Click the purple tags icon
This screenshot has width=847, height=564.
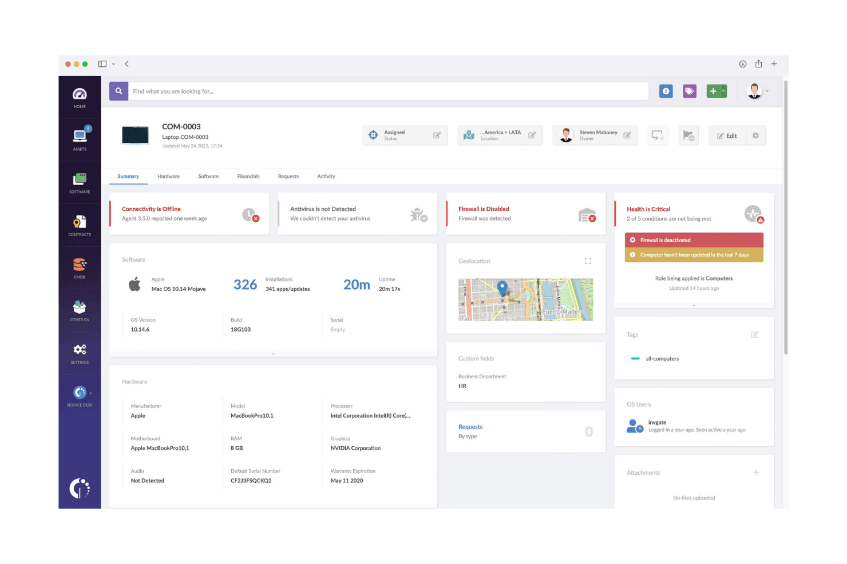click(x=690, y=91)
